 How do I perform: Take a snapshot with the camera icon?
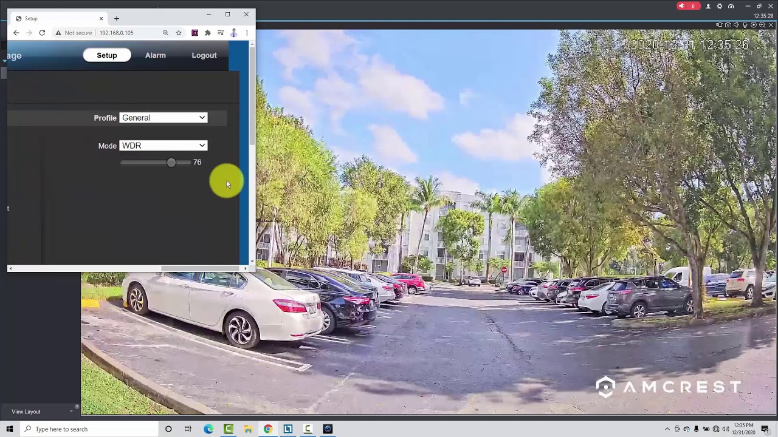728,25
